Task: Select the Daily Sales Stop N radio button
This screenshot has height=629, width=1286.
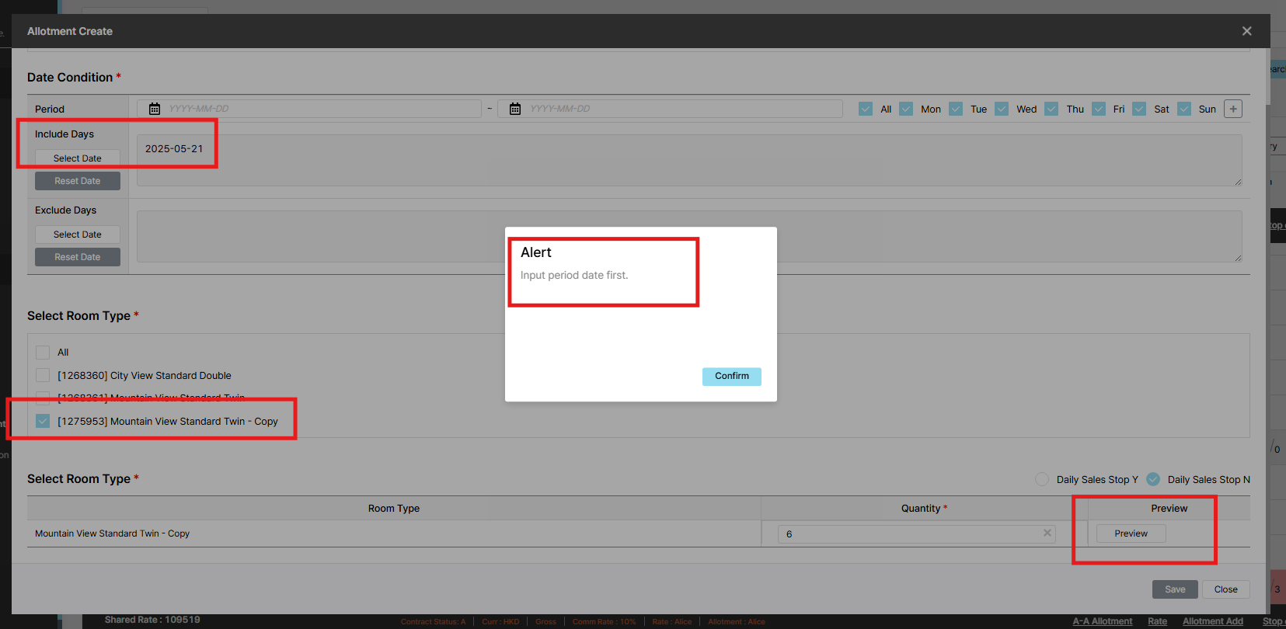Action: tap(1153, 479)
